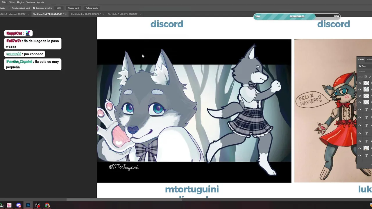Click the T icon of the first text layer

pyautogui.click(x=366, y=109)
